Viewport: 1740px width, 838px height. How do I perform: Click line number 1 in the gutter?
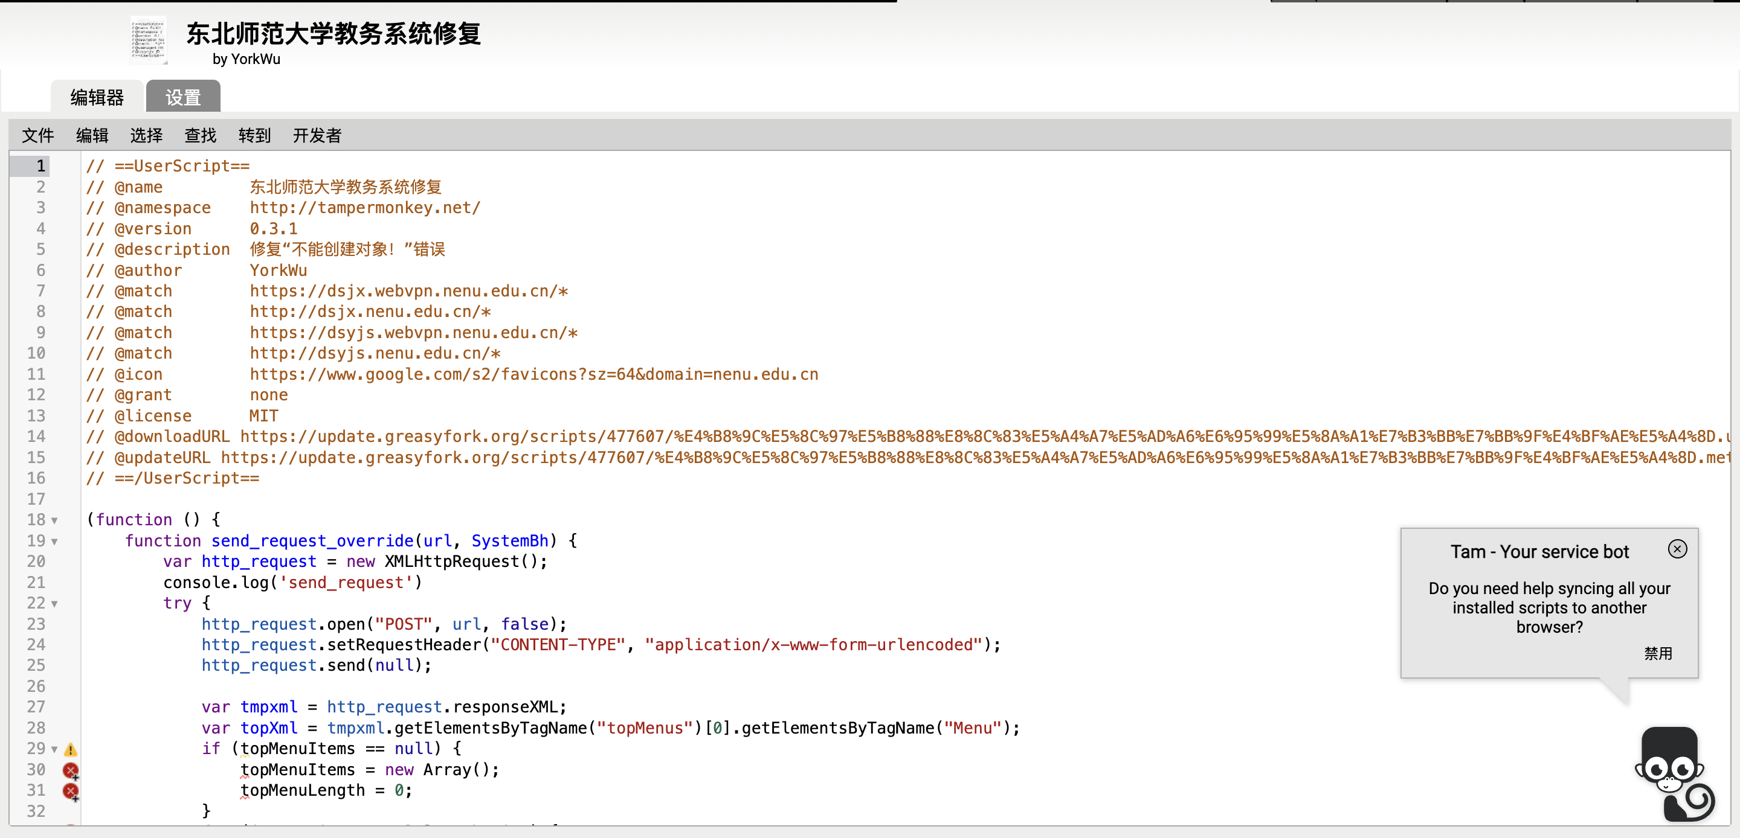[x=40, y=166]
